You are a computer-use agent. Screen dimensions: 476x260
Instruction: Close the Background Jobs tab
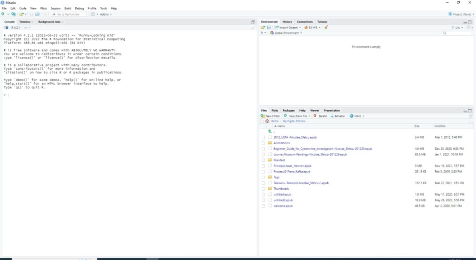click(63, 22)
